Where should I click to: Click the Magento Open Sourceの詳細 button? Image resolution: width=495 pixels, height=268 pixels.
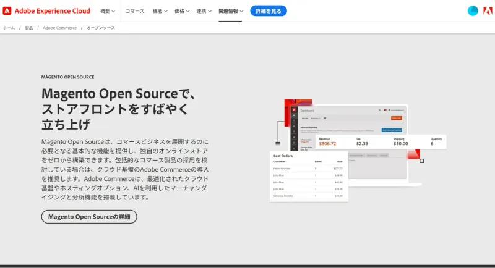(89, 217)
